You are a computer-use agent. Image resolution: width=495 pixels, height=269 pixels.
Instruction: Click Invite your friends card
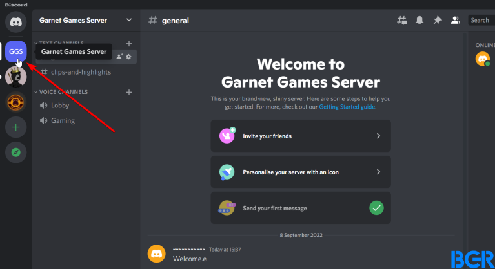301,136
